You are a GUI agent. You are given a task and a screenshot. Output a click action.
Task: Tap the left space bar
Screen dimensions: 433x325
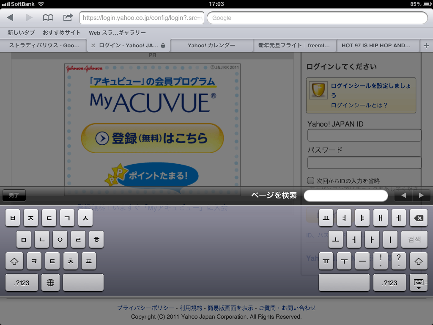[83, 282]
